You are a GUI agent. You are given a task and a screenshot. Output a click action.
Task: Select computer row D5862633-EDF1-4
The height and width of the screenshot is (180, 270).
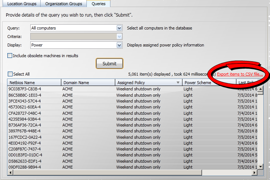[x=25, y=161]
